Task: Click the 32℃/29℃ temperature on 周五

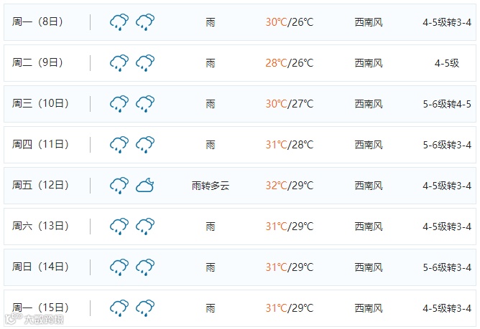Action: point(290,186)
